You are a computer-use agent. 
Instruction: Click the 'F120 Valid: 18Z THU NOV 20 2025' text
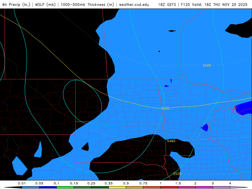[214, 4]
